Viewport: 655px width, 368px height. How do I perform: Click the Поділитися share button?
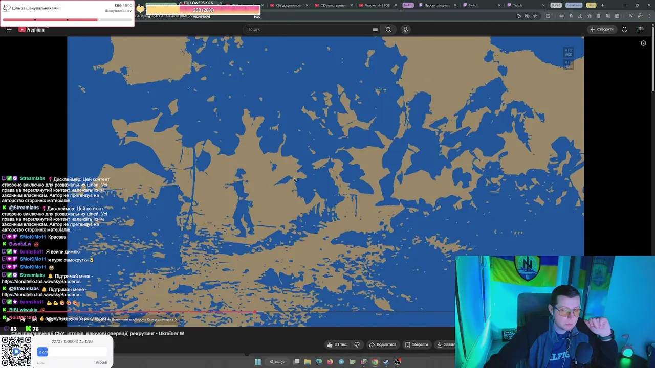coord(383,344)
